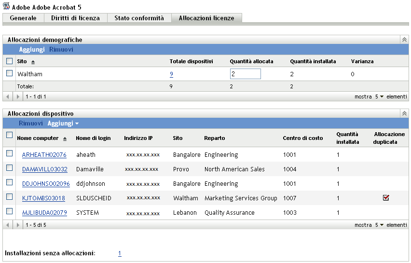This screenshot has height=263, width=411.
Task: Collapse the Allocazioni dispositivo panel
Action: click(404, 113)
